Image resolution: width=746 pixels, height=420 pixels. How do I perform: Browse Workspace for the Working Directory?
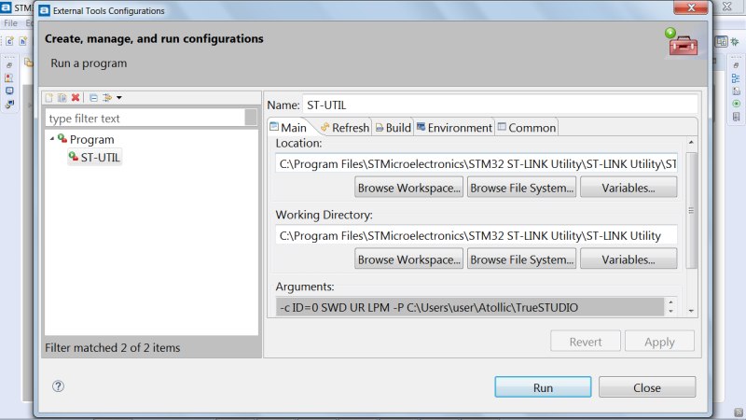click(x=408, y=259)
